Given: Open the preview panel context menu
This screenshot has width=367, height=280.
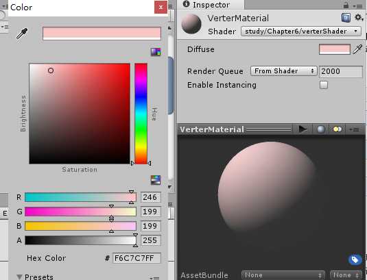Looking at the screenshot, I should pos(355,129).
